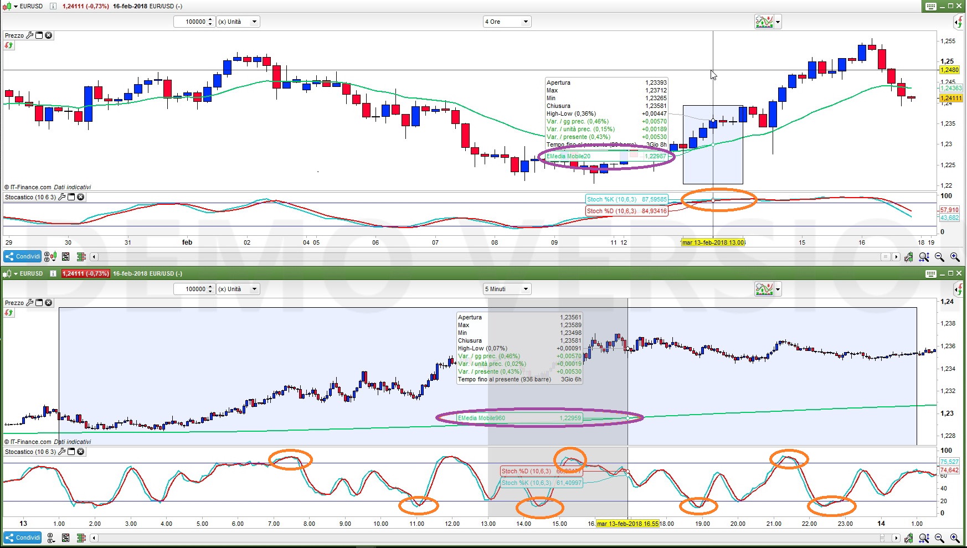Click chain-link candlestick icon beside Condividi, 5 Minuti window

pyautogui.click(x=50, y=537)
